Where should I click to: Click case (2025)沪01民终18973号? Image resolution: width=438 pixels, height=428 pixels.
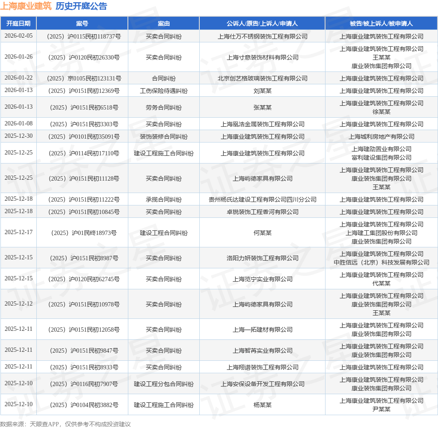click(x=84, y=233)
